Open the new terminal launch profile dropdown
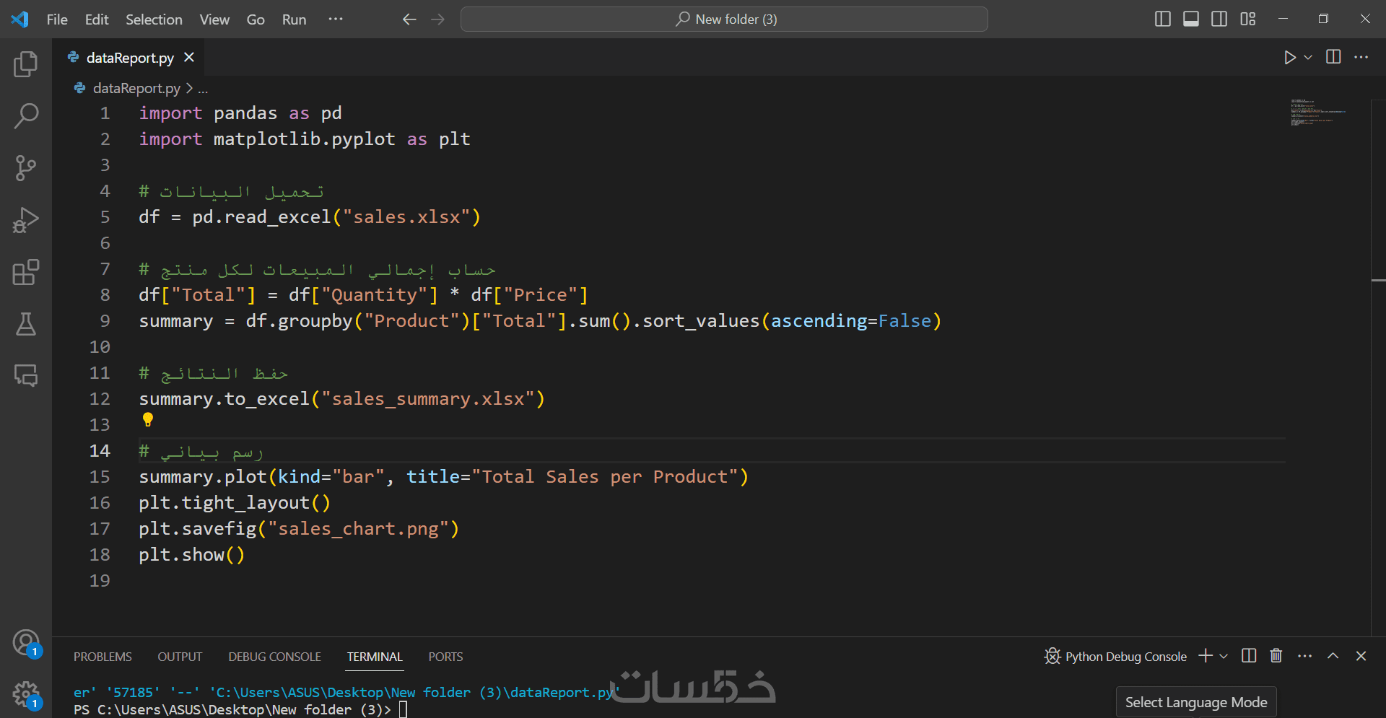 click(x=1224, y=657)
